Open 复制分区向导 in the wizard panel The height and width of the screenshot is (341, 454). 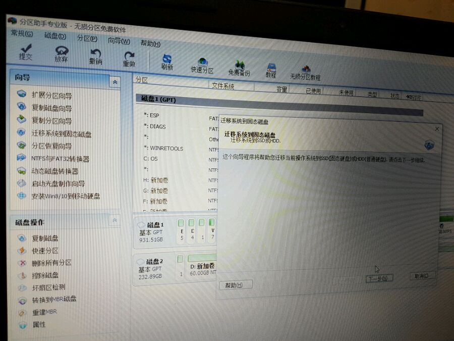[44, 120]
